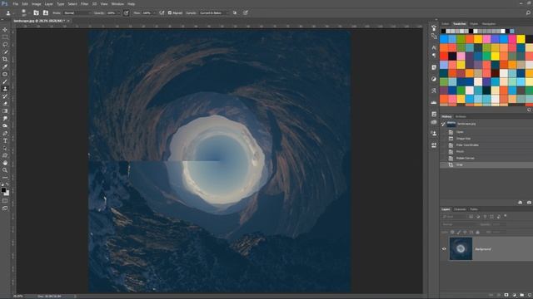Screen dimensions: 533x299
Task: Select the Open history state
Action: (460, 132)
